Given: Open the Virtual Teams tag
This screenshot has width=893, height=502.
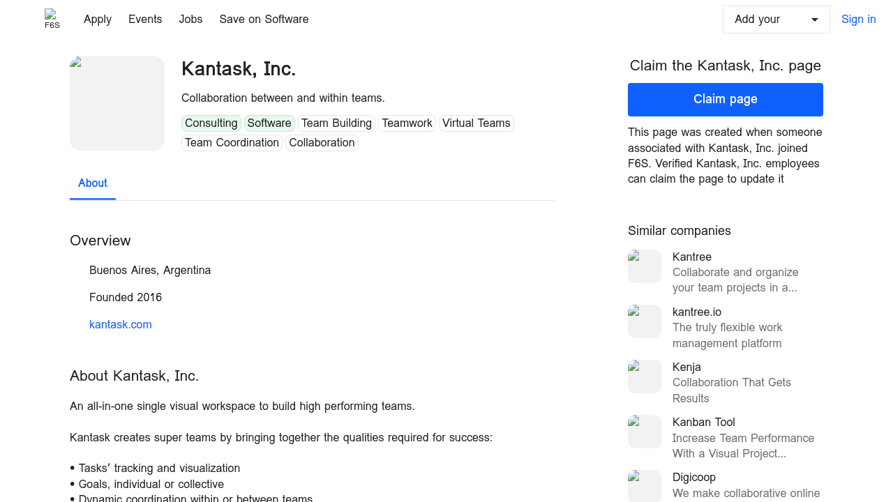Looking at the screenshot, I should pyautogui.click(x=476, y=123).
